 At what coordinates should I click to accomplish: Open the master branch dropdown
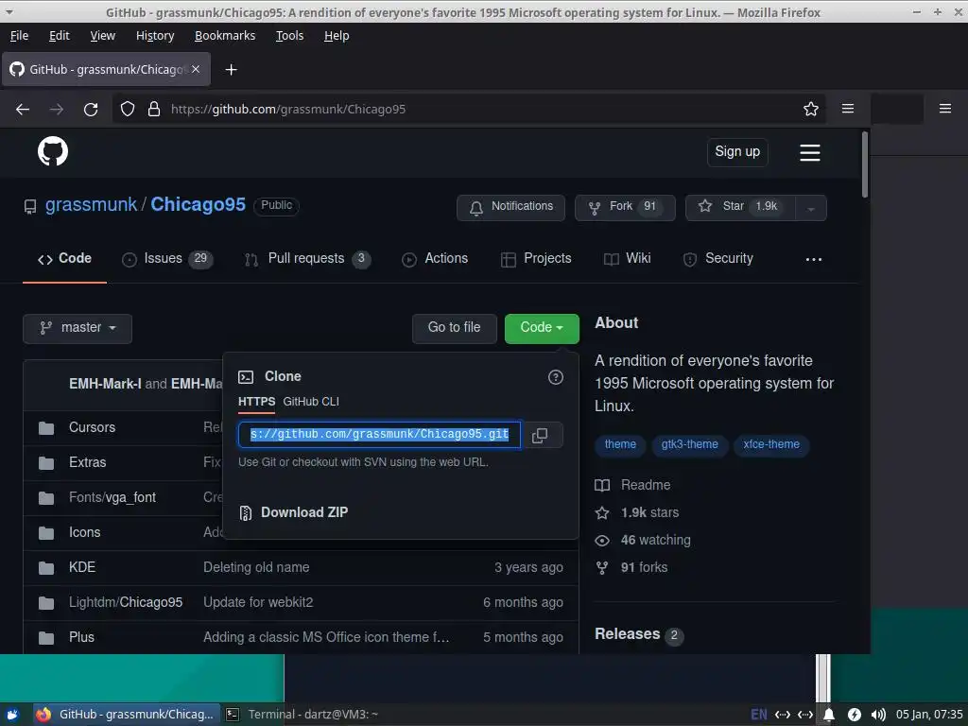pyautogui.click(x=78, y=328)
